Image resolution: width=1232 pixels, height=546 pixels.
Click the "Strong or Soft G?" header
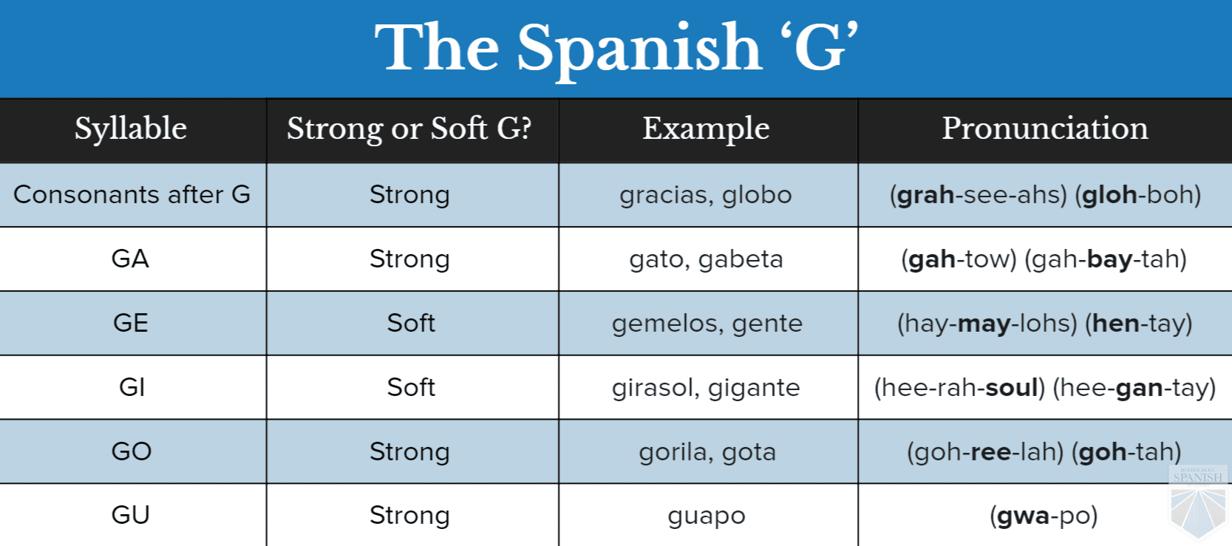tap(409, 129)
